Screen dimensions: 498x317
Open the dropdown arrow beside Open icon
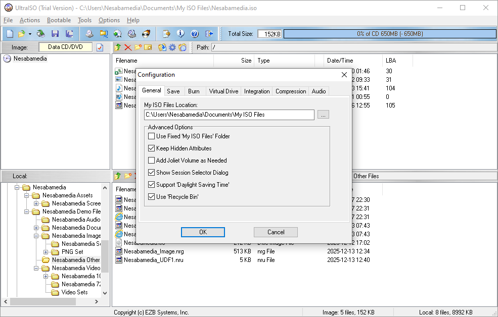[x=30, y=34]
